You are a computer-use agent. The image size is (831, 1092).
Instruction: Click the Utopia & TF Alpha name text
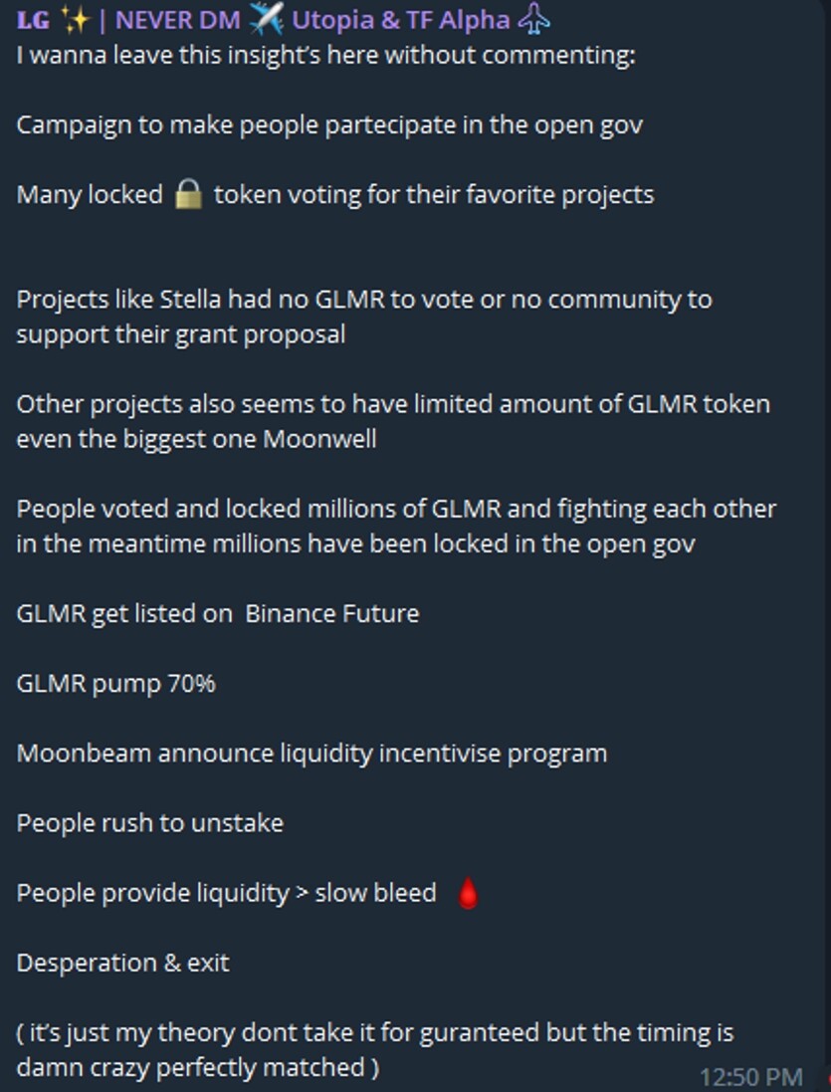point(401,20)
